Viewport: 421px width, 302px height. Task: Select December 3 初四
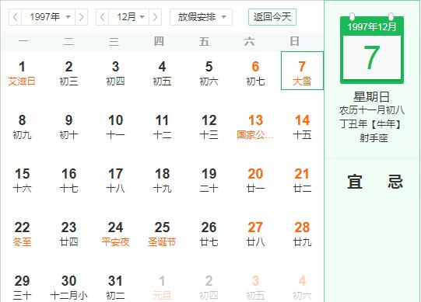coord(115,73)
